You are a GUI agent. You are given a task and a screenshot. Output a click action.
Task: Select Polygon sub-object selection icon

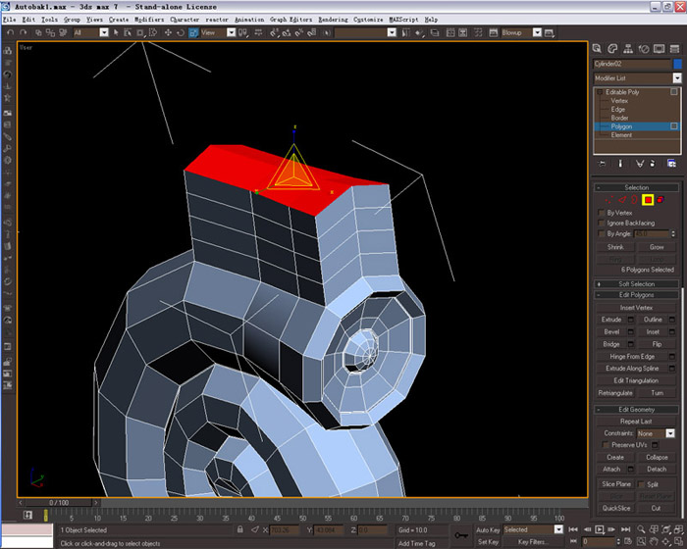coord(648,200)
